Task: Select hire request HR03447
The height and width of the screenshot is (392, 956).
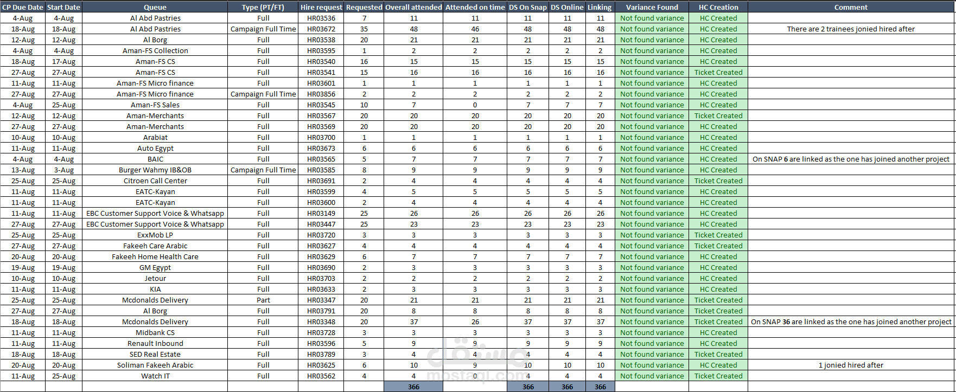Action: 321,224
